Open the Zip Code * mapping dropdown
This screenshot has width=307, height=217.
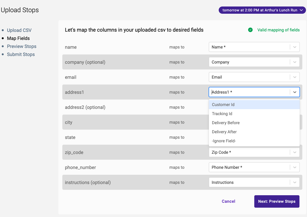coord(254,152)
